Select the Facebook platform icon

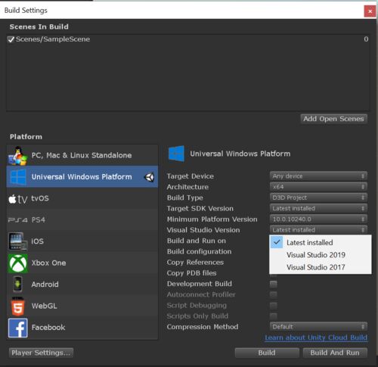tap(17, 328)
